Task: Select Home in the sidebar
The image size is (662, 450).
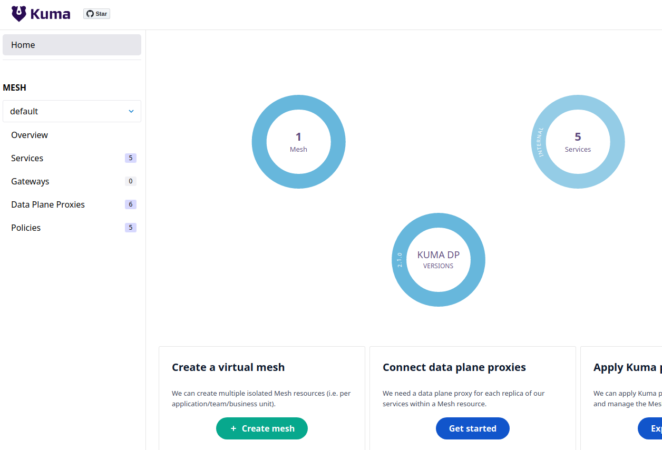Action: pyautogui.click(x=23, y=45)
